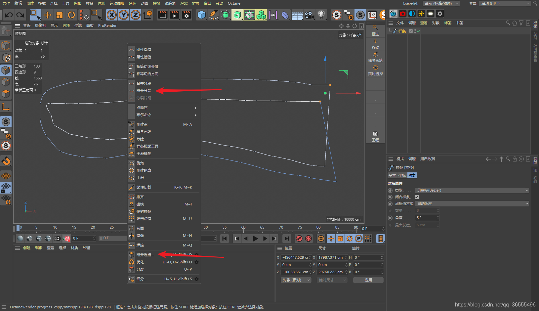Open the 细分... command options gear
Image resolution: width=539 pixels, height=311 pixels.
pyautogui.click(x=196, y=279)
